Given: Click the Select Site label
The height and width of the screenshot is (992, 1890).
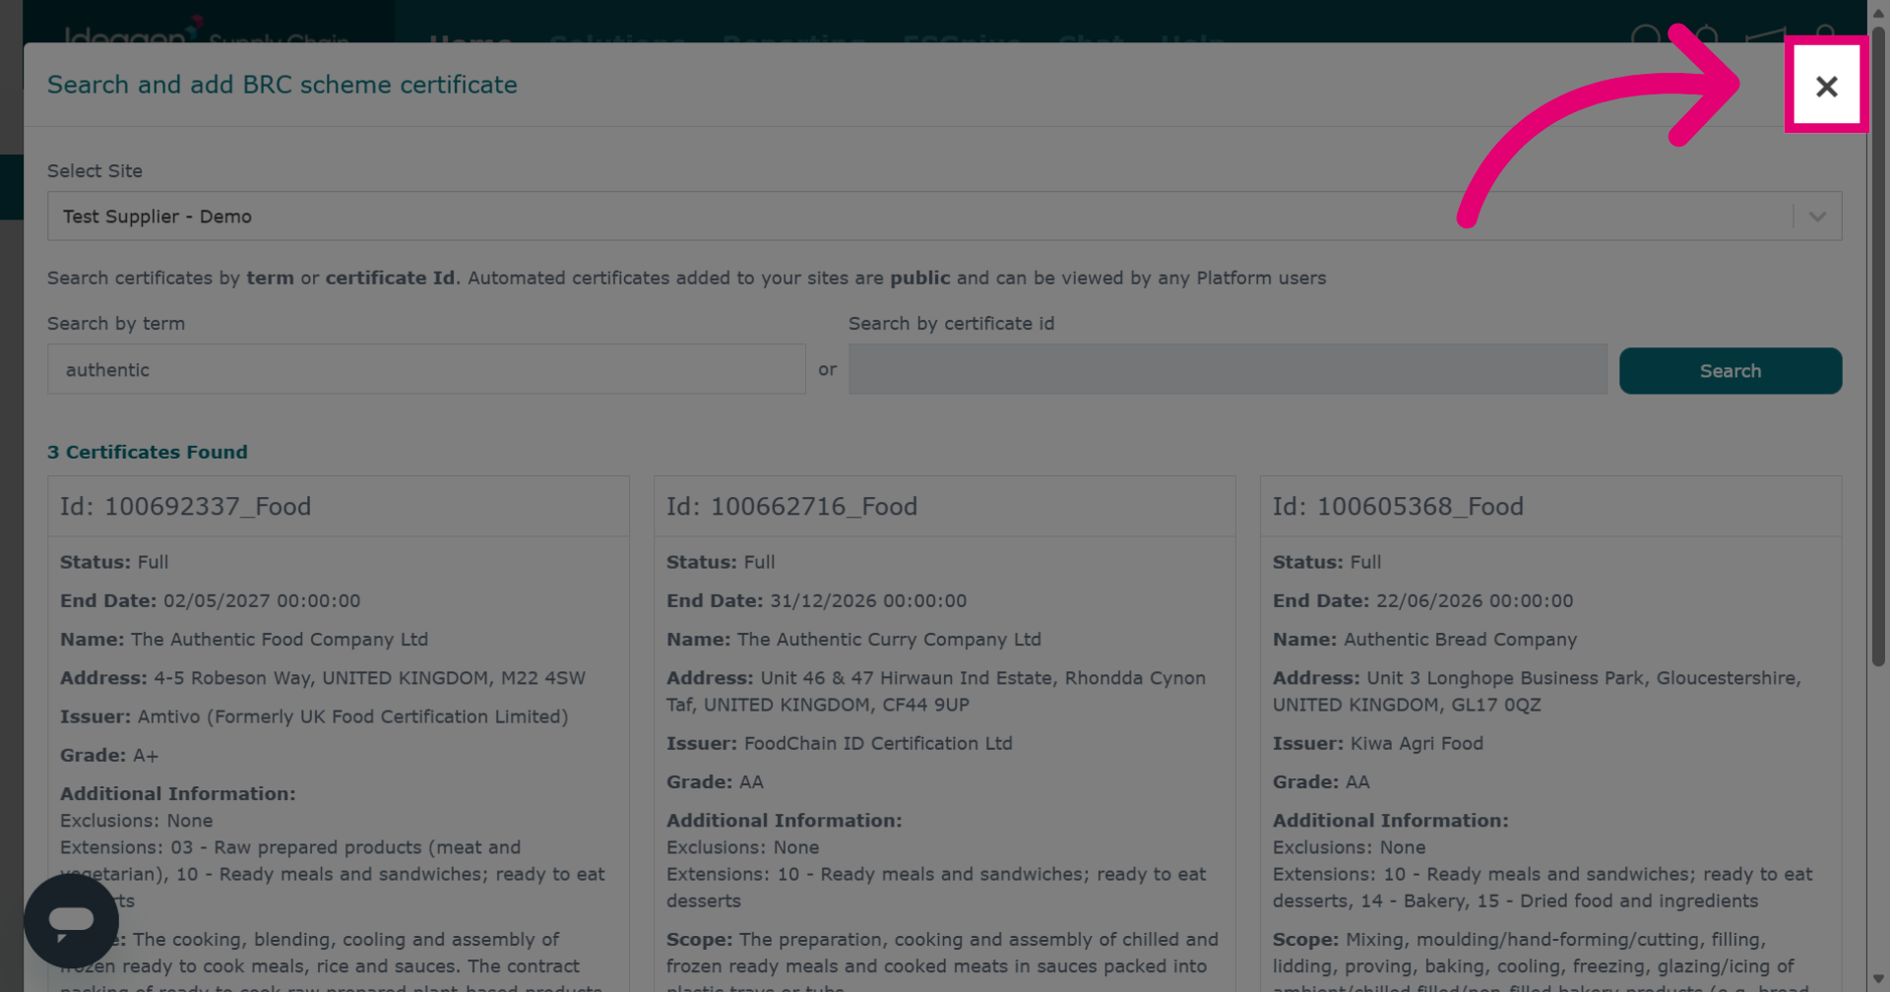Looking at the screenshot, I should pos(94,171).
